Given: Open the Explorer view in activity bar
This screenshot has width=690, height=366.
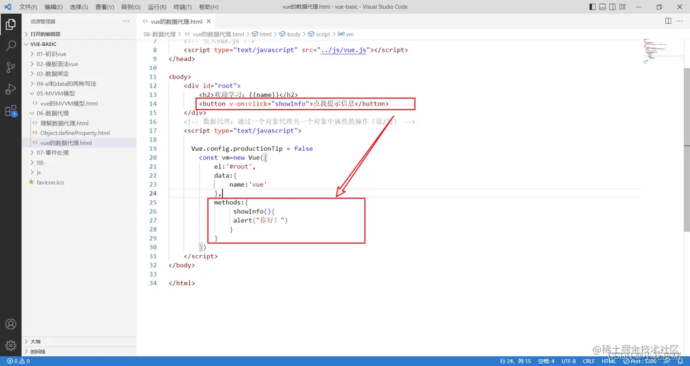Looking at the screenshot, I should (10, 24).
